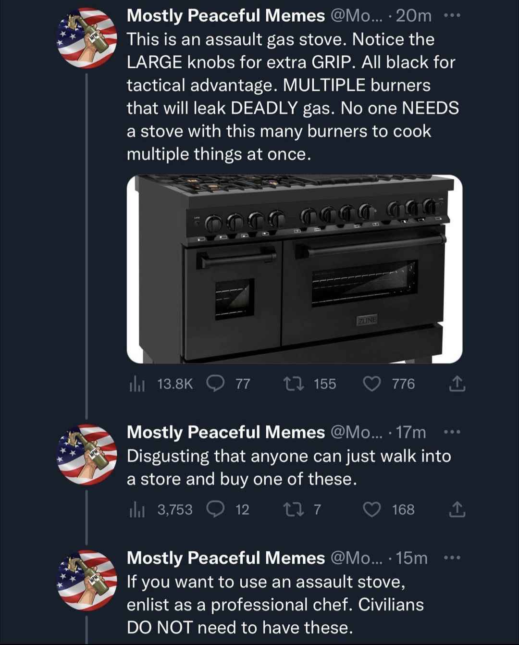This screenshot has height=645, width=519.
Task: Open the @Mo... handle on the 15m tweet
Action: click(x=357, y=558)
